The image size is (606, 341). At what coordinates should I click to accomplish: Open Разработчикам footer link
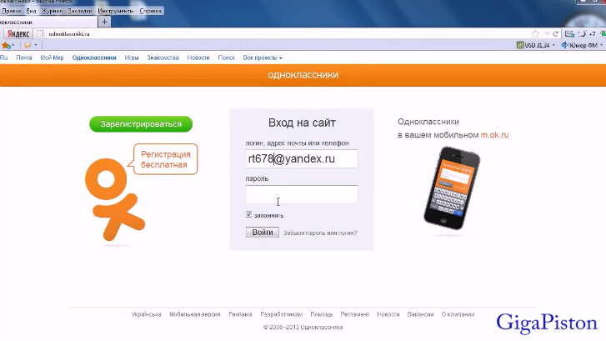[282, 314]
